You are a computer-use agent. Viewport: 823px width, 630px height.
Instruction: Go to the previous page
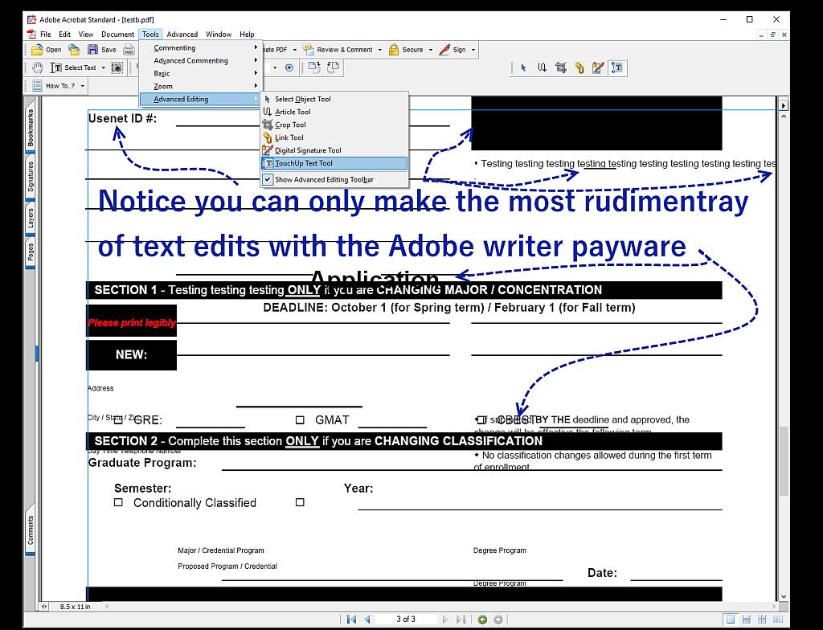point(367,620)
